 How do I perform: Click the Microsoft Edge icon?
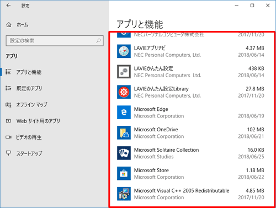tap(124, 113)
